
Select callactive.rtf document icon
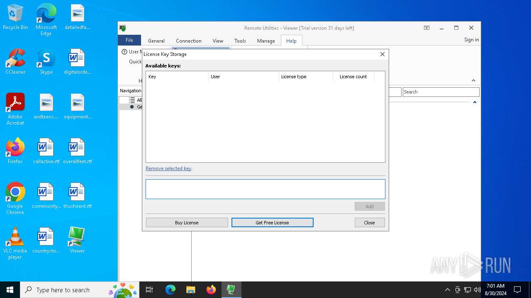[46, 151]
